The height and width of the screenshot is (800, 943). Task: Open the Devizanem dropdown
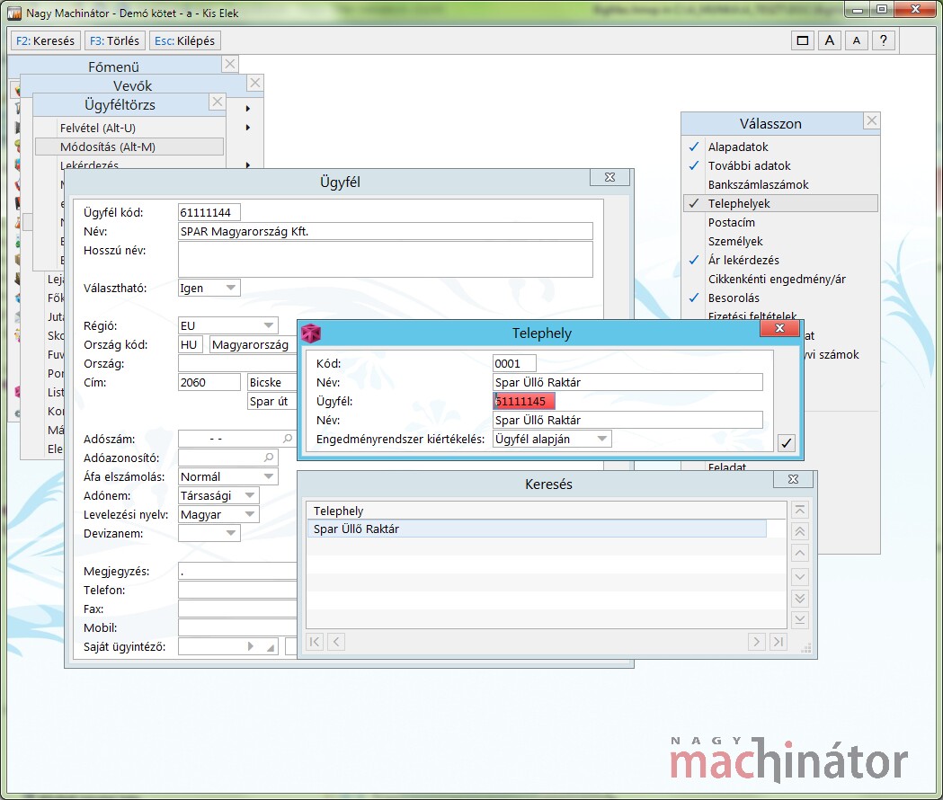[x=209, y=533]
